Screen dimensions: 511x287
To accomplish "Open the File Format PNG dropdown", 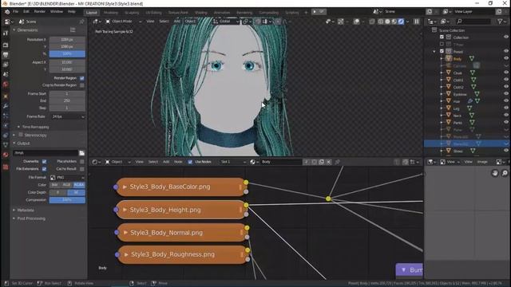I will click(x=67, y=177).
